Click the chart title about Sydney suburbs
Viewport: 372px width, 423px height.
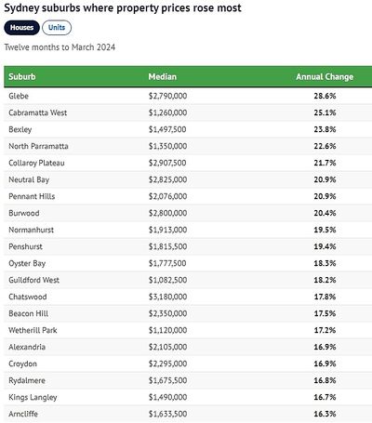tap(123, 7)
